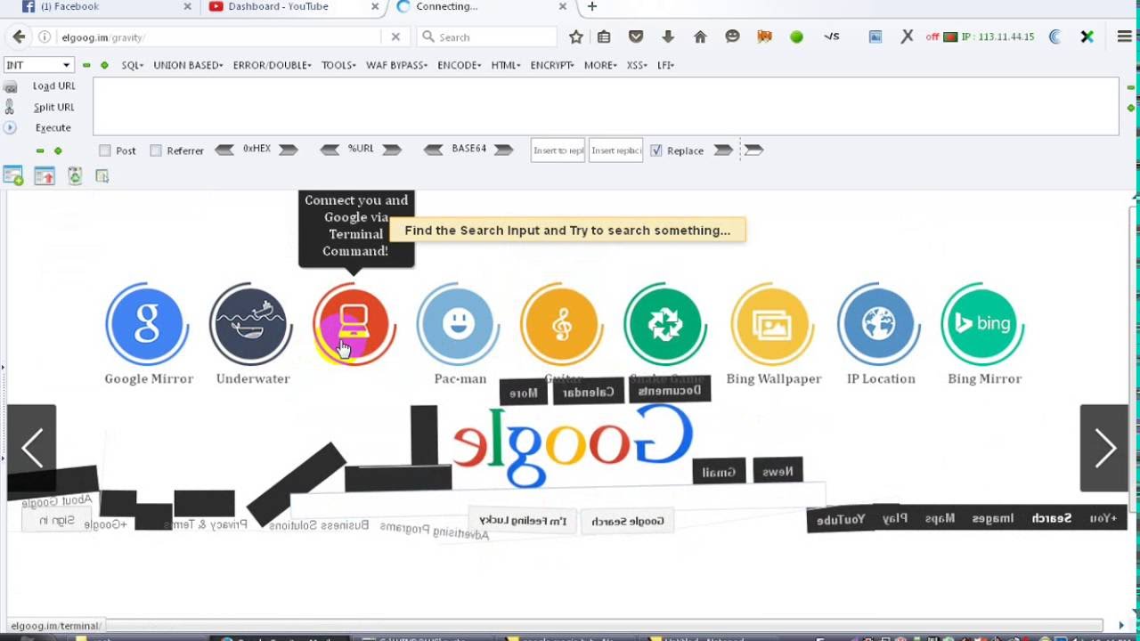Click the green circle toolbar icon
This screenshot has height=641, width=1140.
click(796, 37)
